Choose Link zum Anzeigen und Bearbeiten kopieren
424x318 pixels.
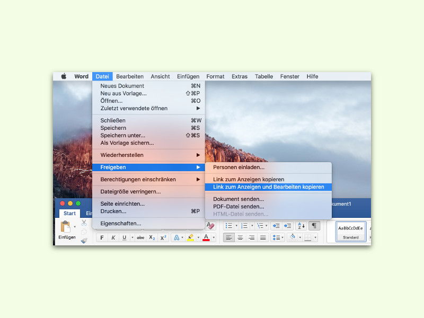[x=268, y=187]
